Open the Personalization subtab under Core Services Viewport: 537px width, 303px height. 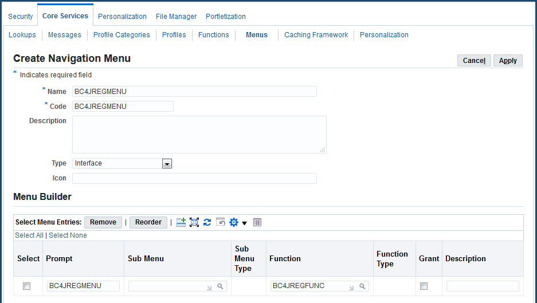point(384,35)
